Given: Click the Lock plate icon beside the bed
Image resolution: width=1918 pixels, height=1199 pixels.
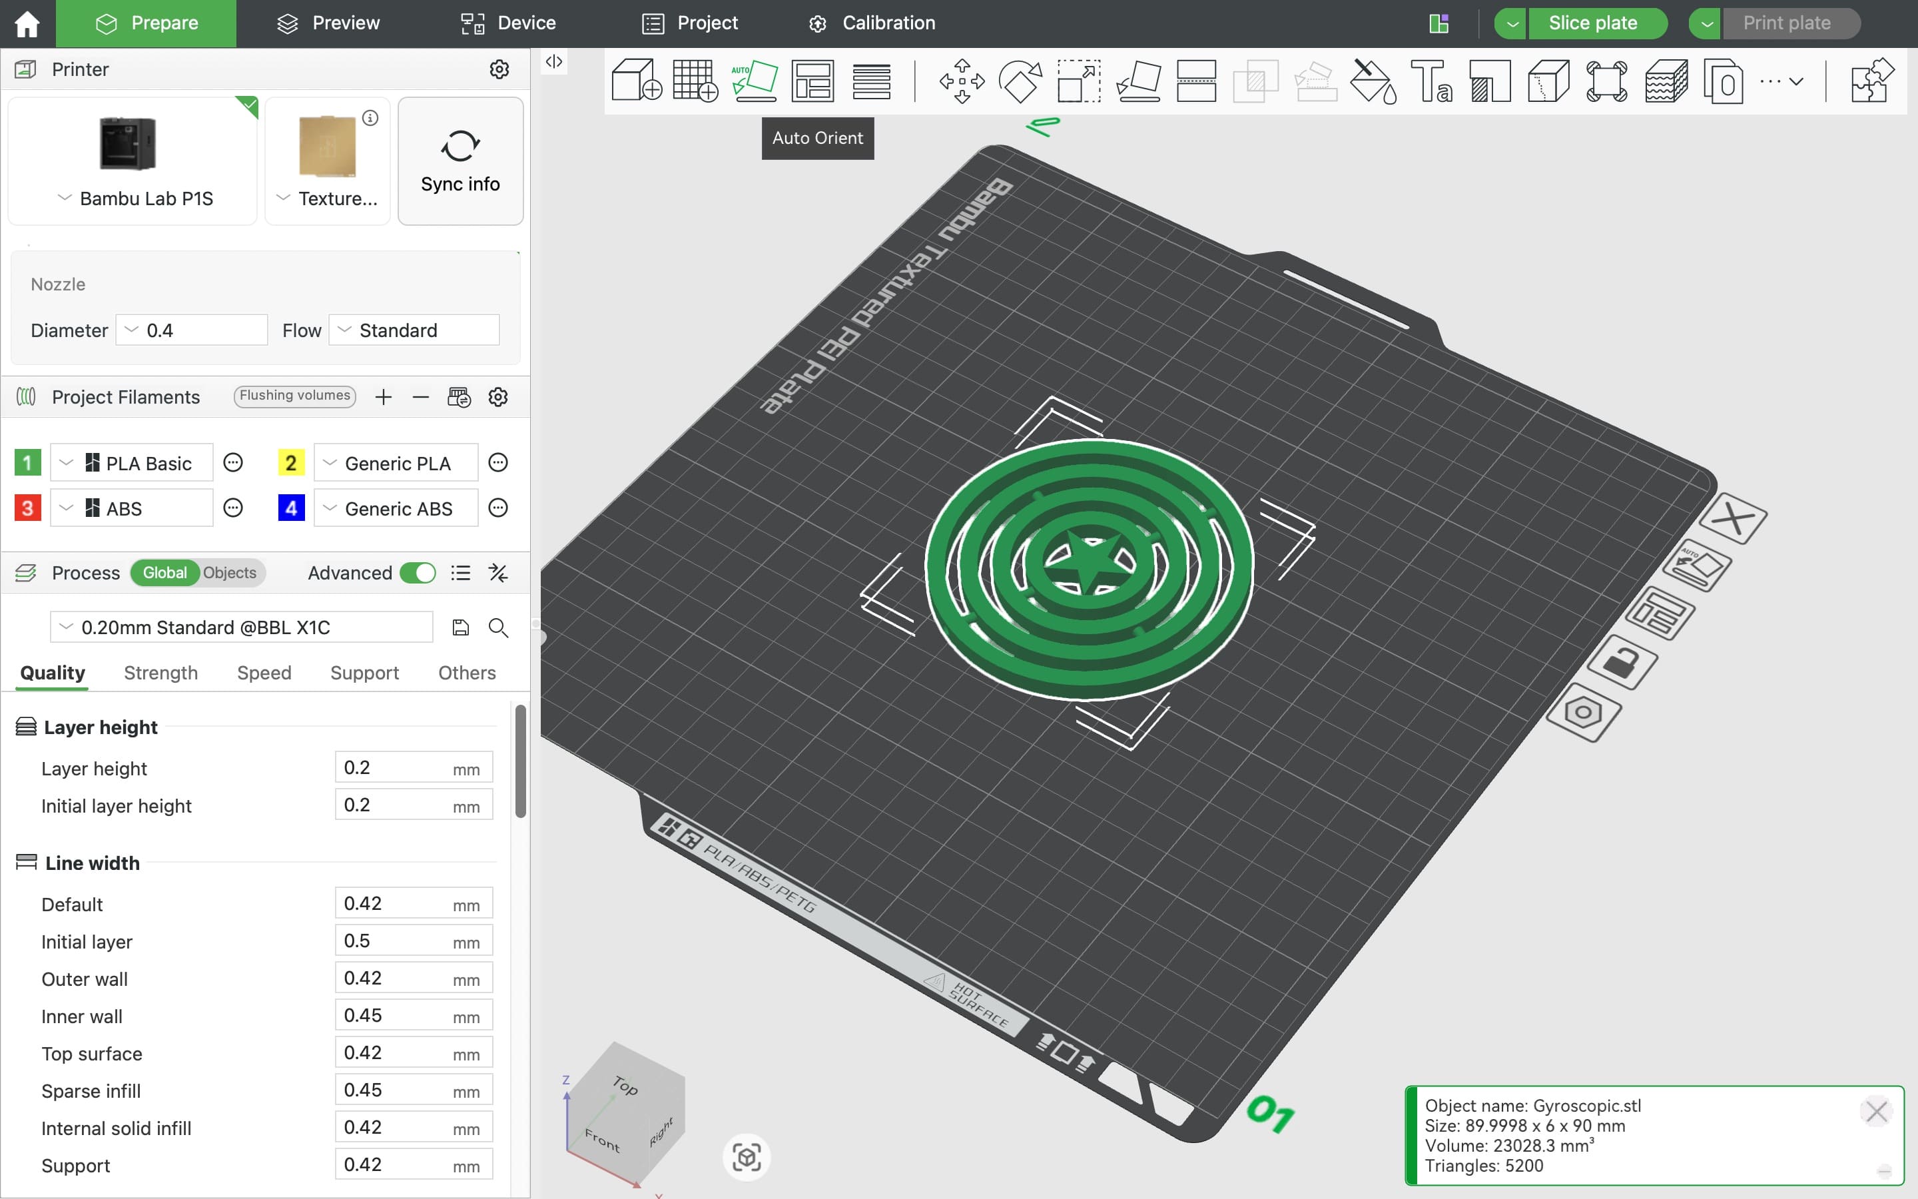Looking at the screenshot, I should [1622, 661].
